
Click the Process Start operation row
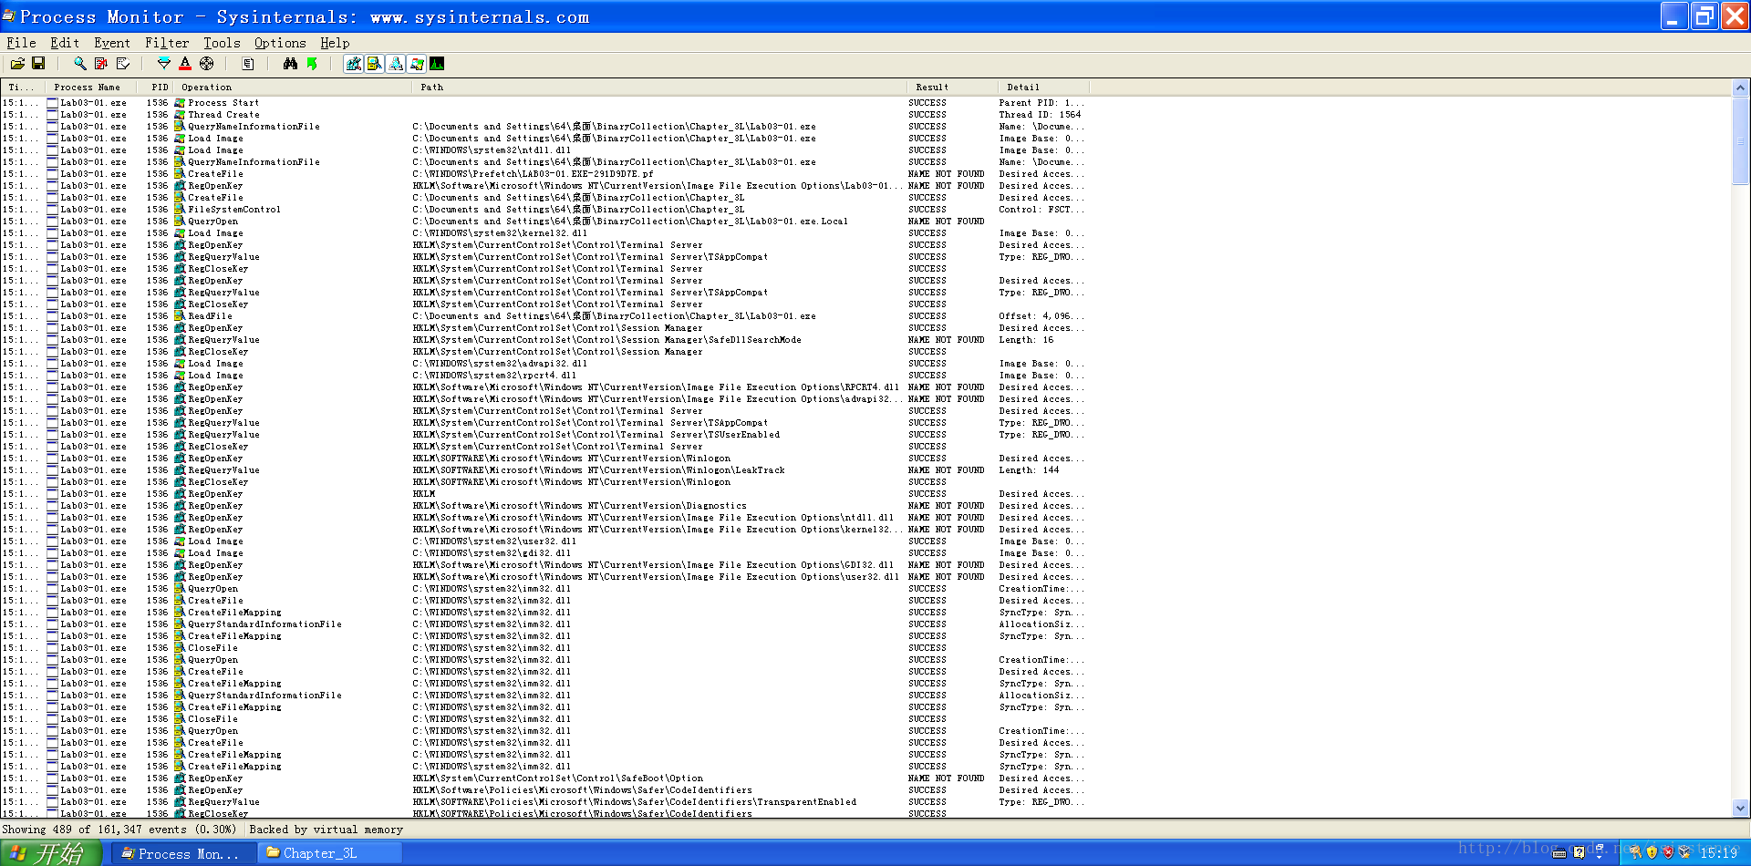click(223, 103)
